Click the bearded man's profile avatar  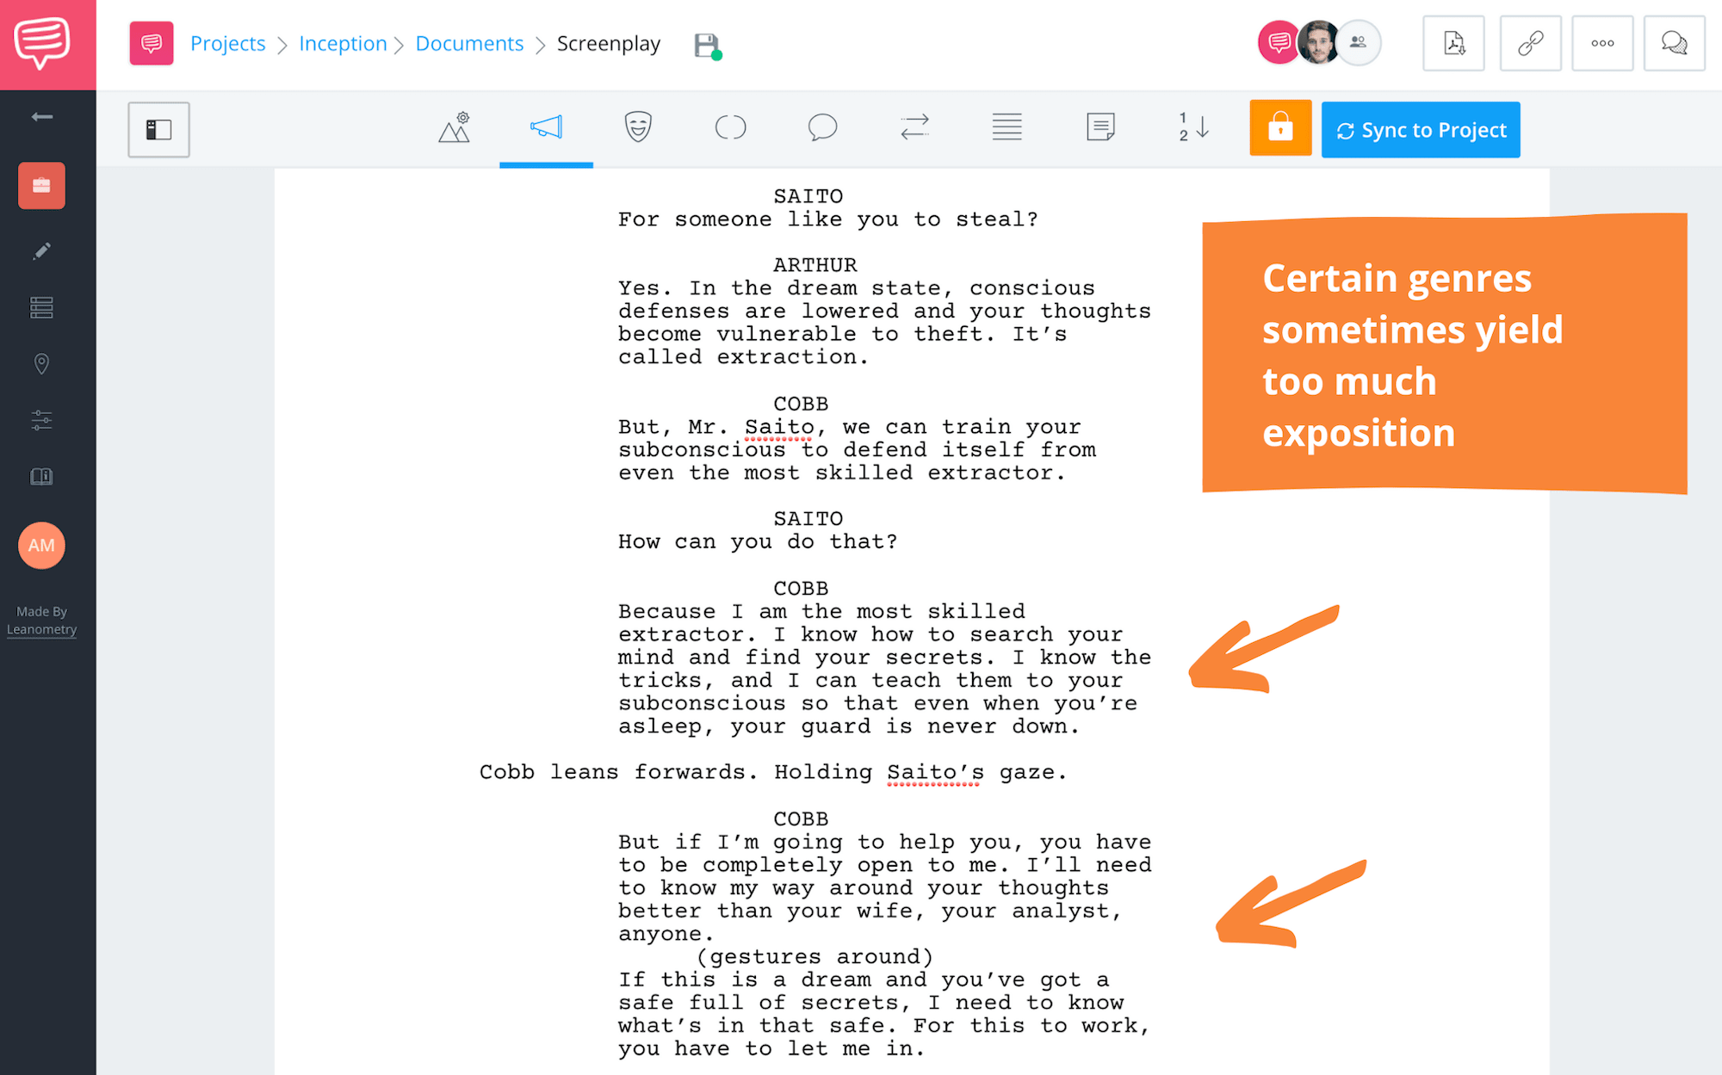pos(1317,42)
